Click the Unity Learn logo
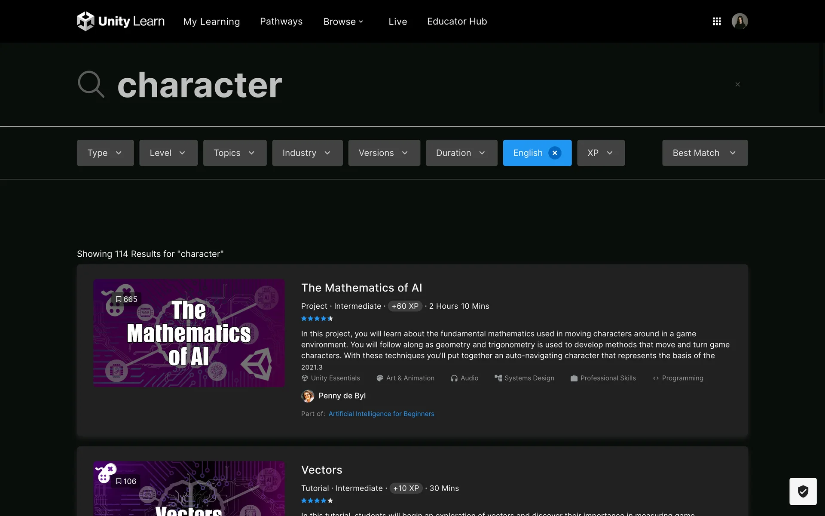The image size is (825, 516). coord(121,21)
